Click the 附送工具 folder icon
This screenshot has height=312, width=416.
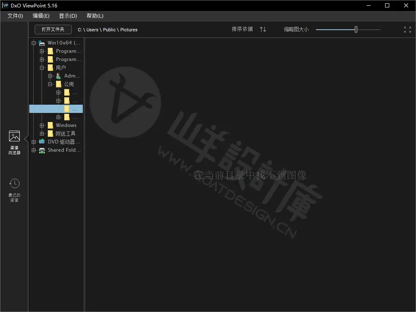(50, 134)
